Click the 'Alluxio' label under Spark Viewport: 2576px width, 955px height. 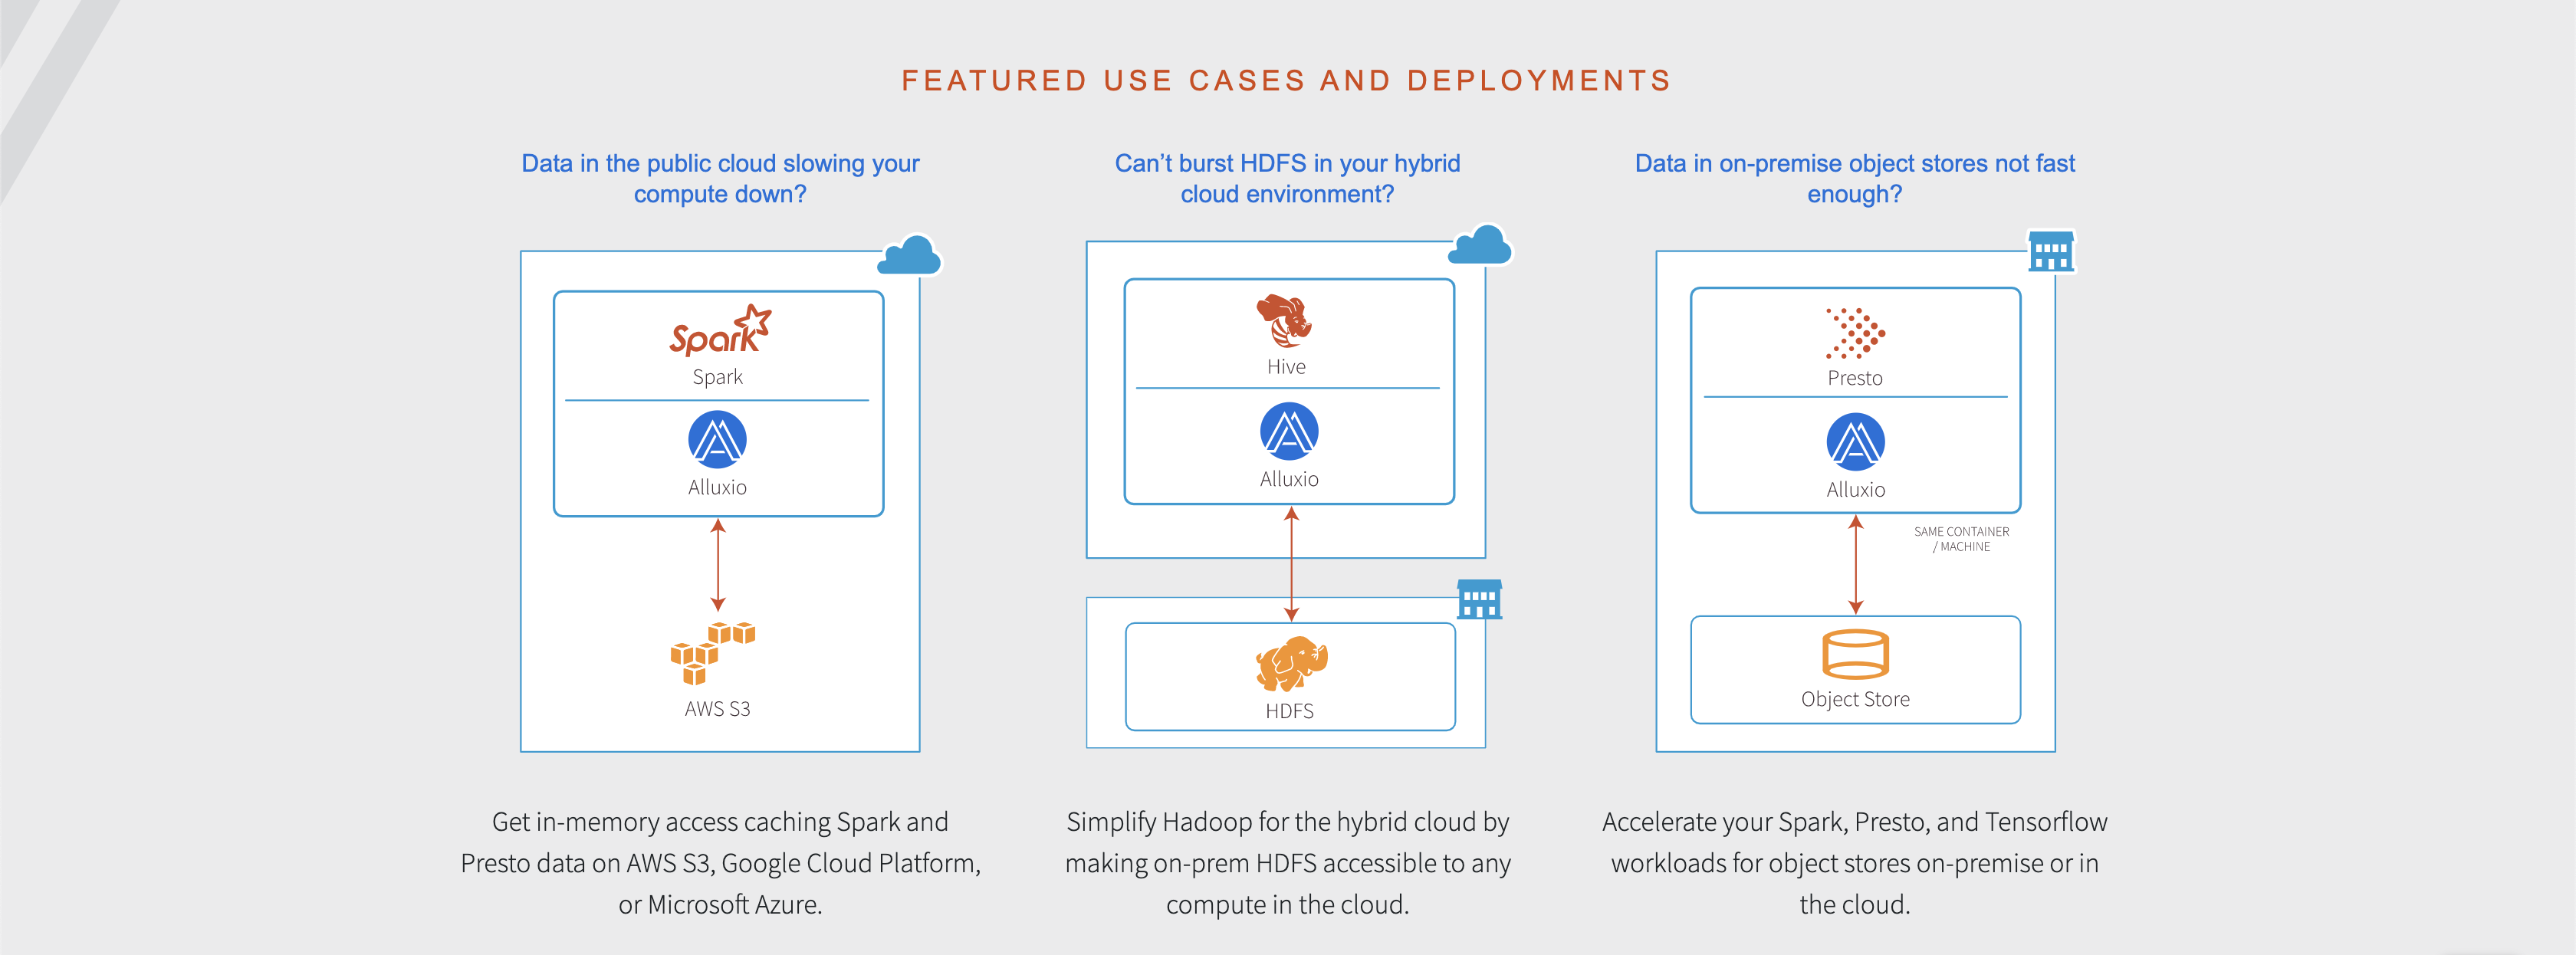click(x=717, y=487)
